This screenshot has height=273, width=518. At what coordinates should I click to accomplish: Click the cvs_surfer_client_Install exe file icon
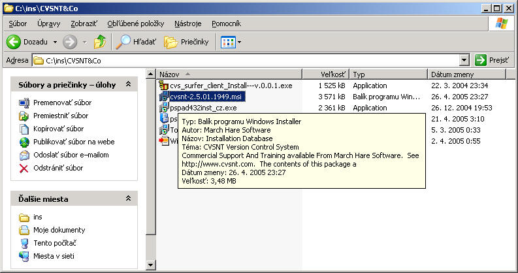tap(164, 86)
